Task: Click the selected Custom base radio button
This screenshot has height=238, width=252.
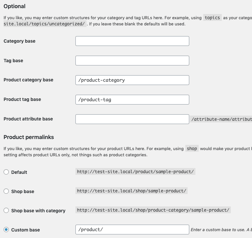Action: click(x=6, y=230)
